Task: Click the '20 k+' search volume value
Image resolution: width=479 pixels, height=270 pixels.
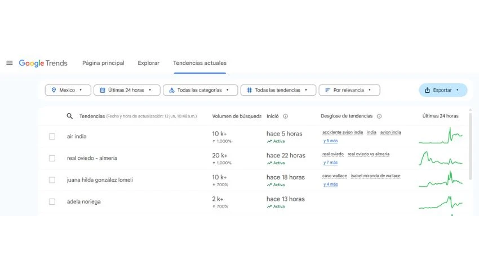Action: (220, 155)
